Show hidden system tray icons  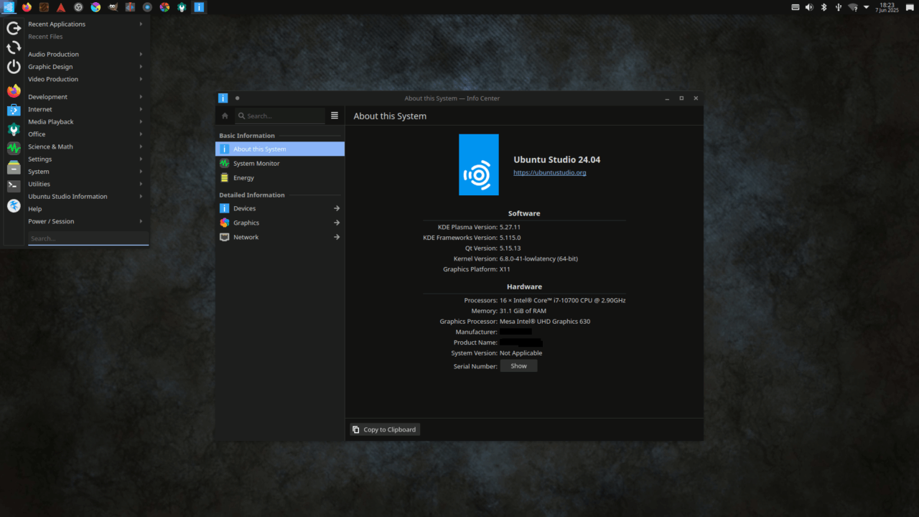tap(867, 7)
